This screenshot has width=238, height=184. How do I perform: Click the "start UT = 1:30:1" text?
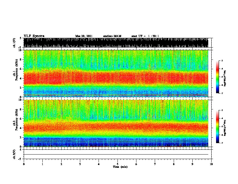pos(145,36)
